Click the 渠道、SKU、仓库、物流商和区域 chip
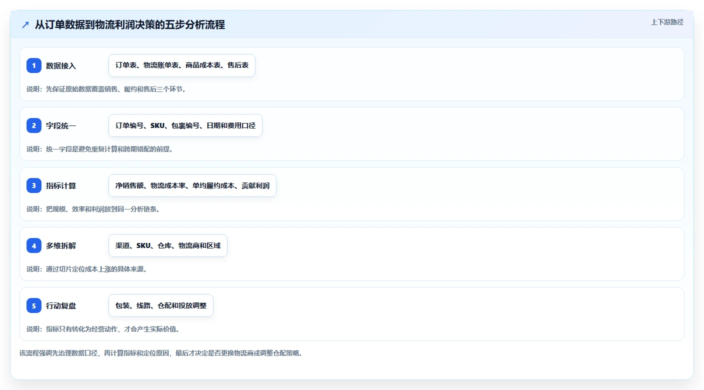This screenshot has width=704, height=390. [x=168, y=245]
